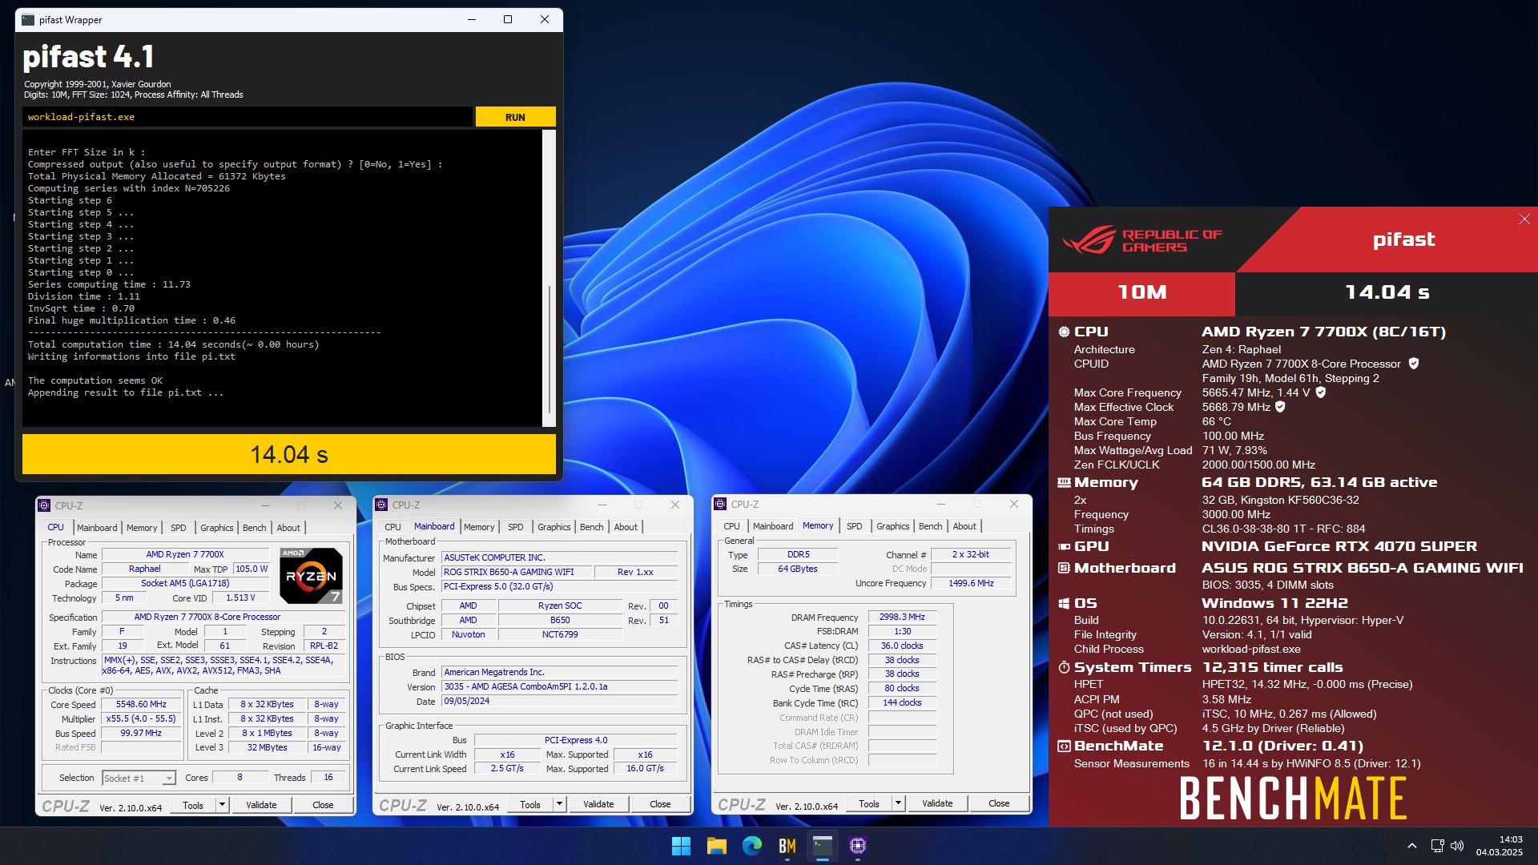This screenshot has height=865, width=1538.
Task: Click the System Timers clock icon
Action: coord(1064,667)
